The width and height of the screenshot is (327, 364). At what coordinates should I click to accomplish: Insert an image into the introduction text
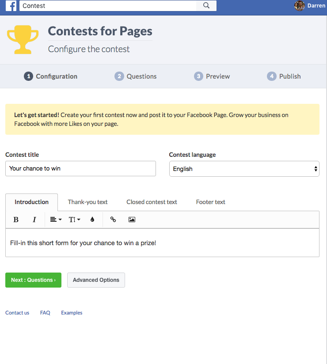tap(131, 220)
